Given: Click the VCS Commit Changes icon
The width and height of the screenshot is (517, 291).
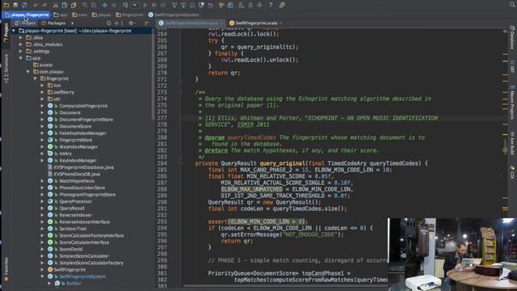Looking at the screenshot, I should point(183,5).
